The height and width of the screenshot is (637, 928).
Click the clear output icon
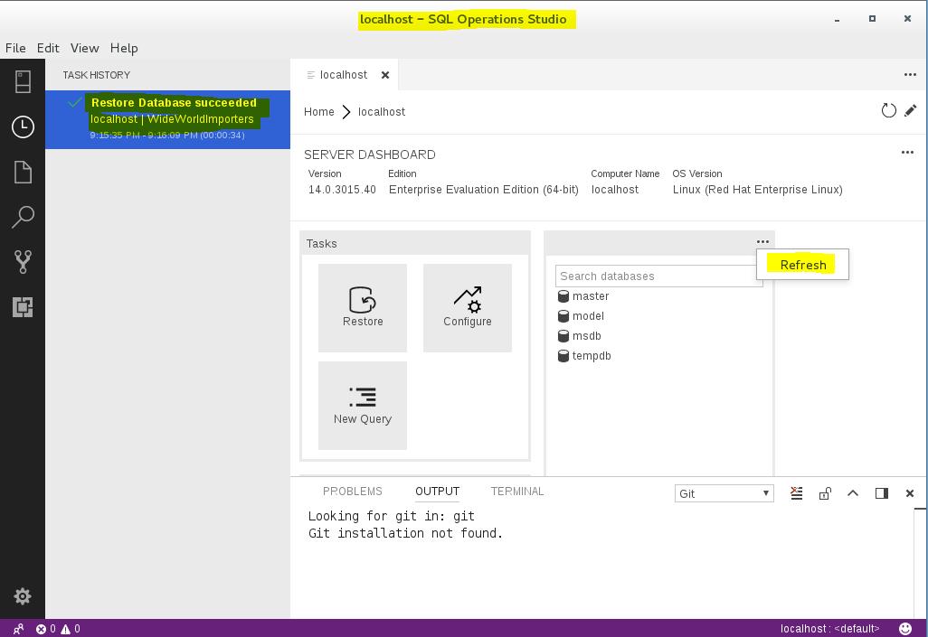pos(797,493)
